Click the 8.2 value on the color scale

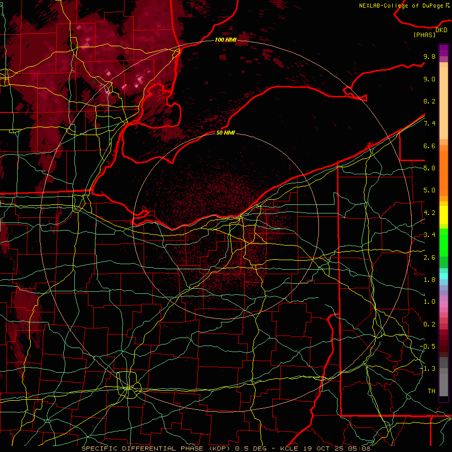coord(429,101)
